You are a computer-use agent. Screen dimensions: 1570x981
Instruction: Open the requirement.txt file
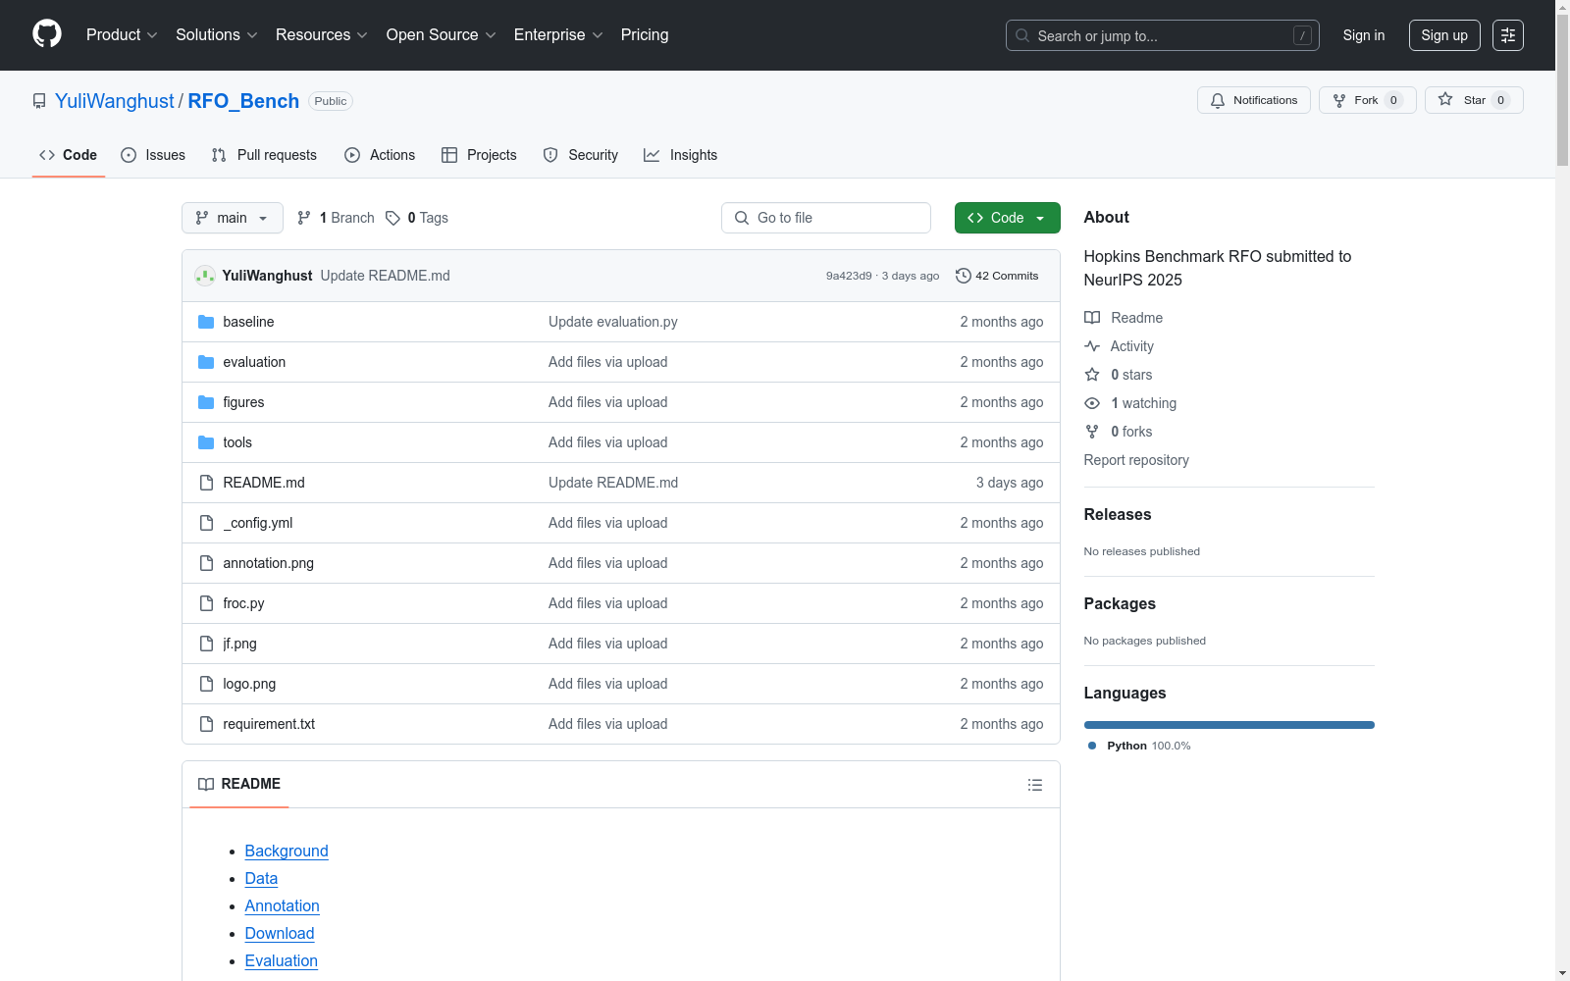(269, 724)
